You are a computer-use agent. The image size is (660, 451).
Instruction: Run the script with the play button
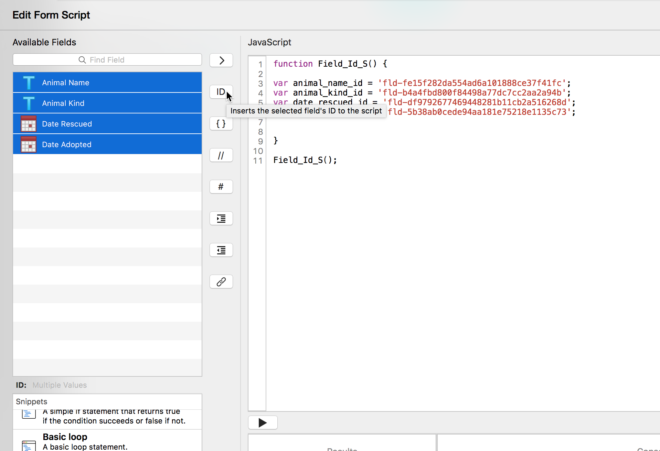263,422
